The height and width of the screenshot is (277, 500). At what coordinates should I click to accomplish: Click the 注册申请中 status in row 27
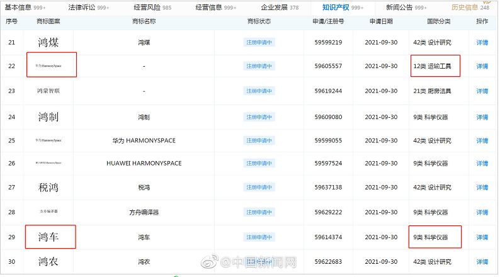tap(259, 187)
